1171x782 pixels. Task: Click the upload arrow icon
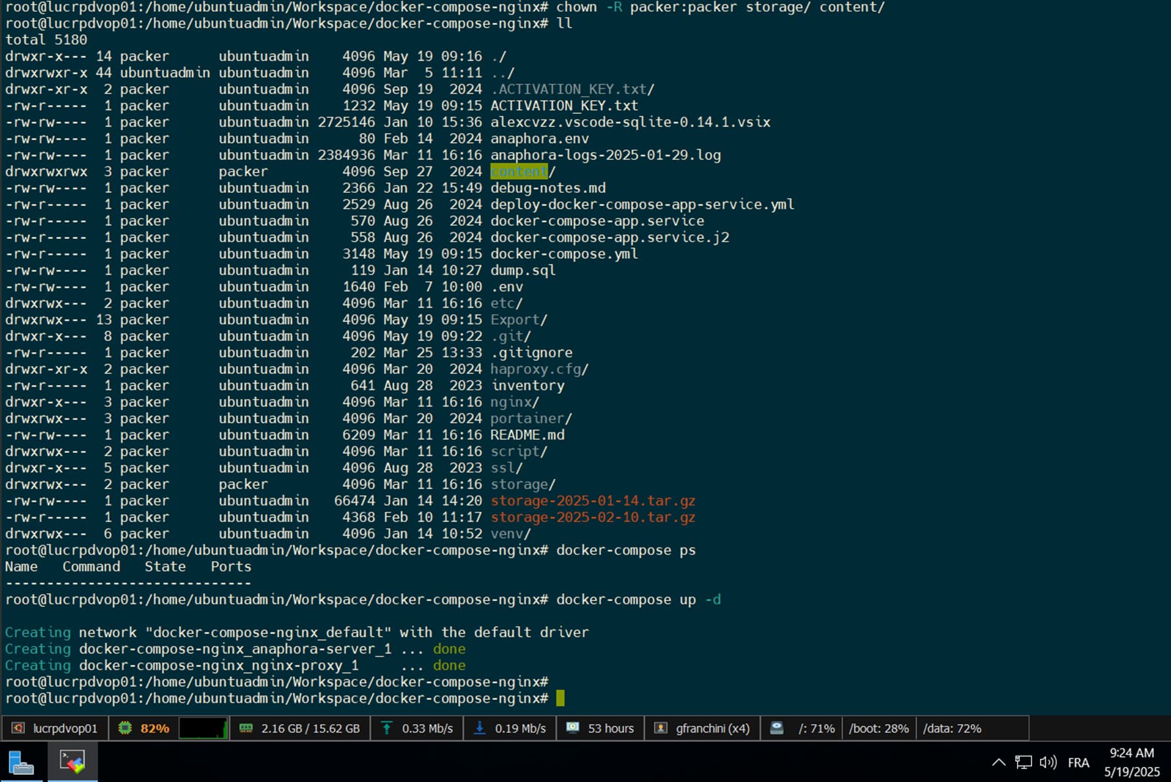coord(386,728)
